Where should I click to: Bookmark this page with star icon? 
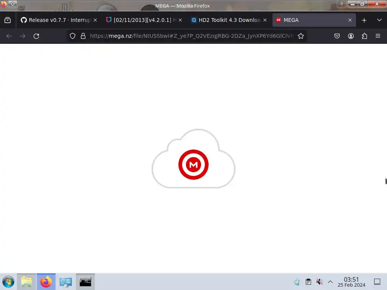pyautogui.click(x=300, y=36)
